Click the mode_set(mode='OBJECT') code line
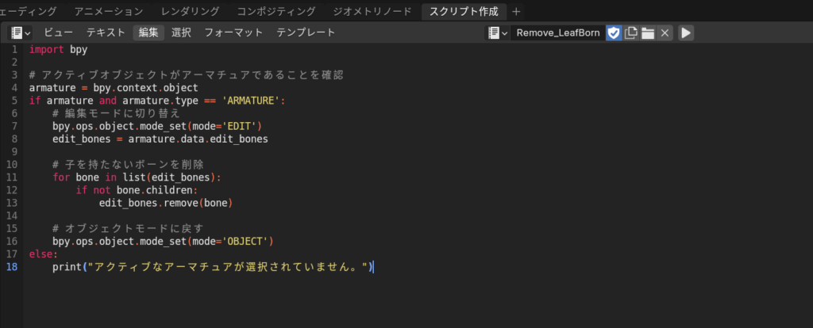 [163, 242]
